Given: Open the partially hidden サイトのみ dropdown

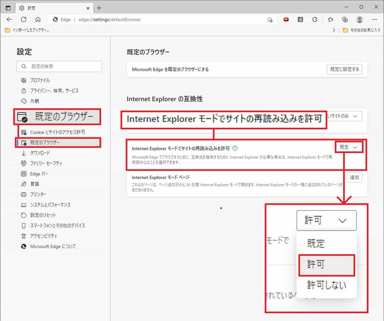Looking at the screenshot, I should click(344, 116).
